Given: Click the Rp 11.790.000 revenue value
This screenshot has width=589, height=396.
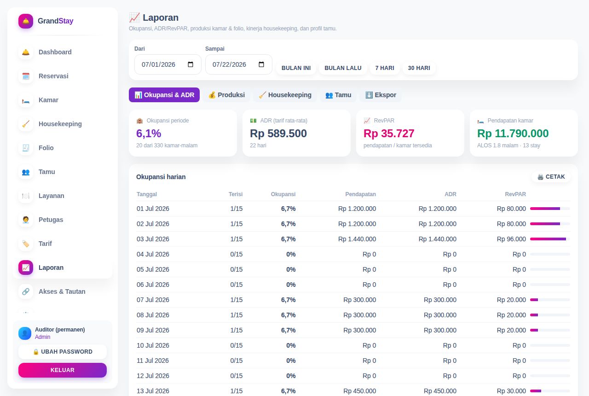Looking at the screenshot, I should click(513, 134).
